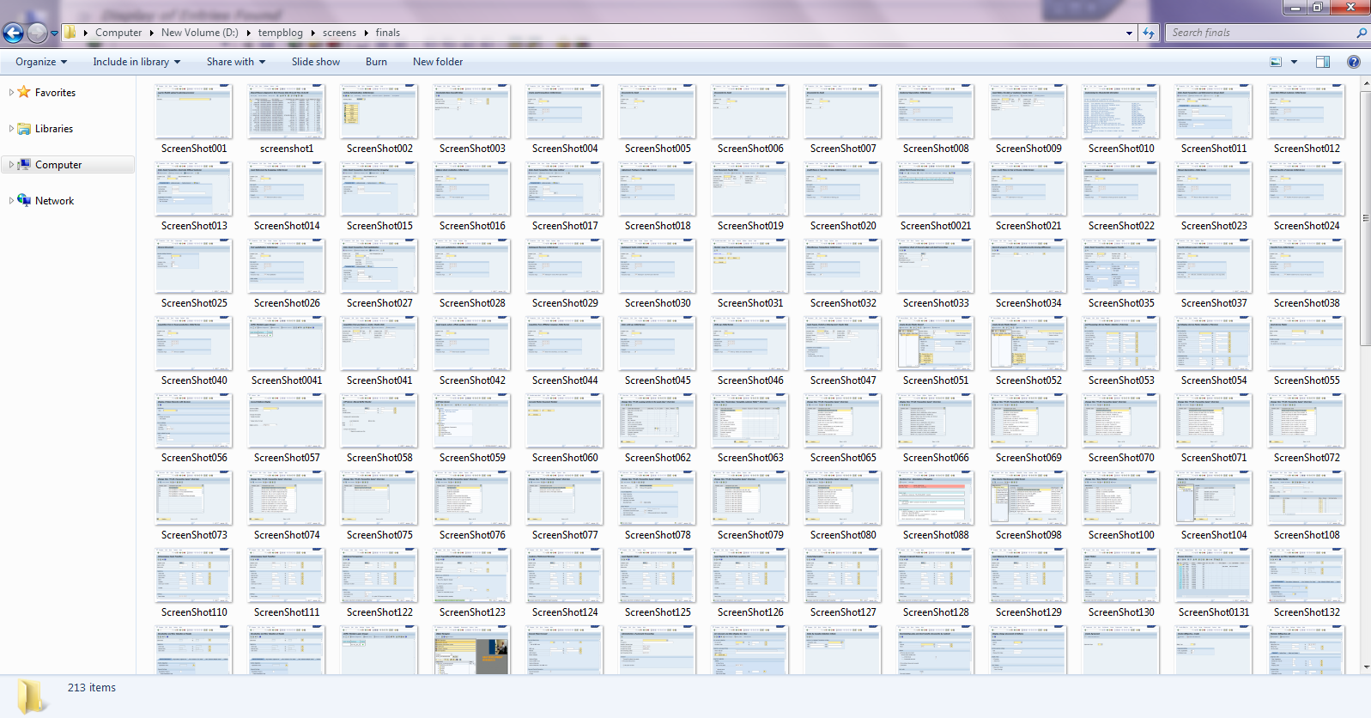Click the Forward navigation arrow
The width and height of the screenshot is (1371, 718).
point(37,33)
